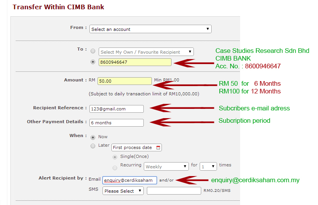Click the Amount field showing 50.00
The width and height of the screenshot is (318, 205).
coord(125,81)
